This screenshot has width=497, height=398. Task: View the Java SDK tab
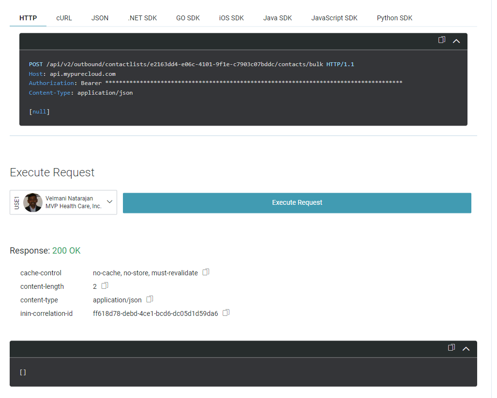pyautogui.click(x=277, y=18)
